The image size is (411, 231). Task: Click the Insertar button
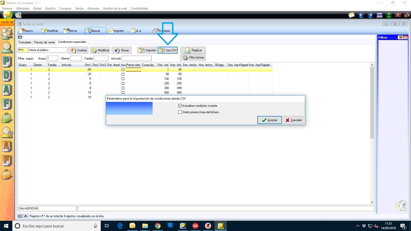[79, 50]
